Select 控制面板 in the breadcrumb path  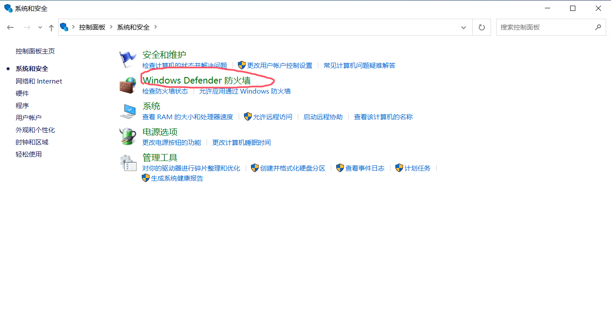pos(92,27)
